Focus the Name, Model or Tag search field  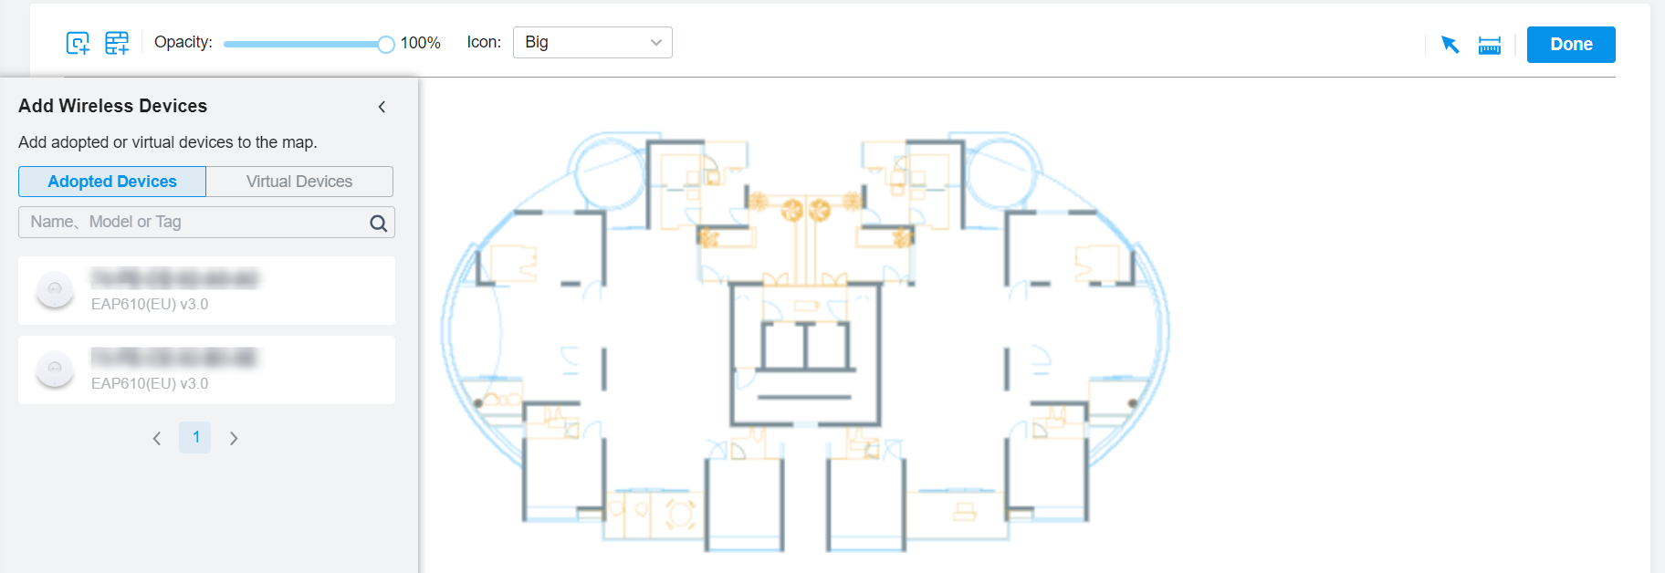pos(192,223)
